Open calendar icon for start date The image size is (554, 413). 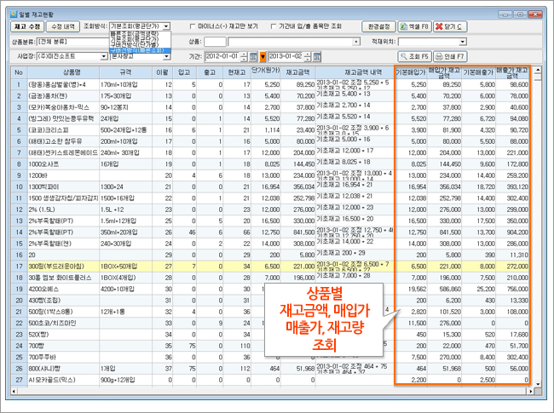253,56
